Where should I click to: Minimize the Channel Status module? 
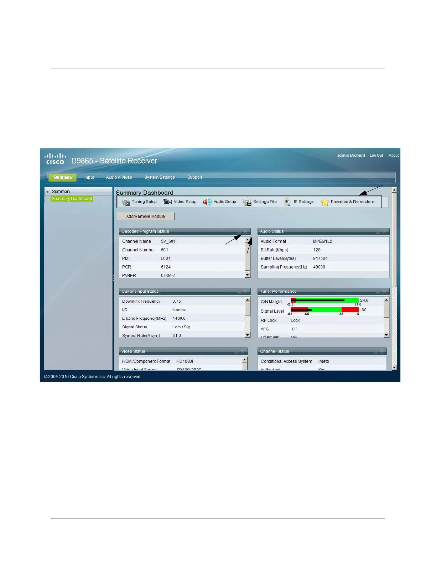375,352
